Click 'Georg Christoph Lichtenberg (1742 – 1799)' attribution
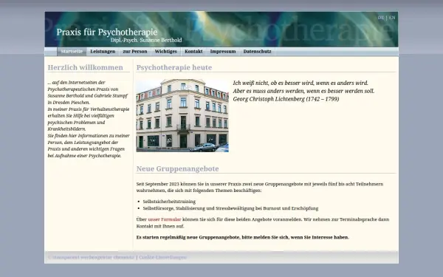The image size is (443, 277). point(286,99)
